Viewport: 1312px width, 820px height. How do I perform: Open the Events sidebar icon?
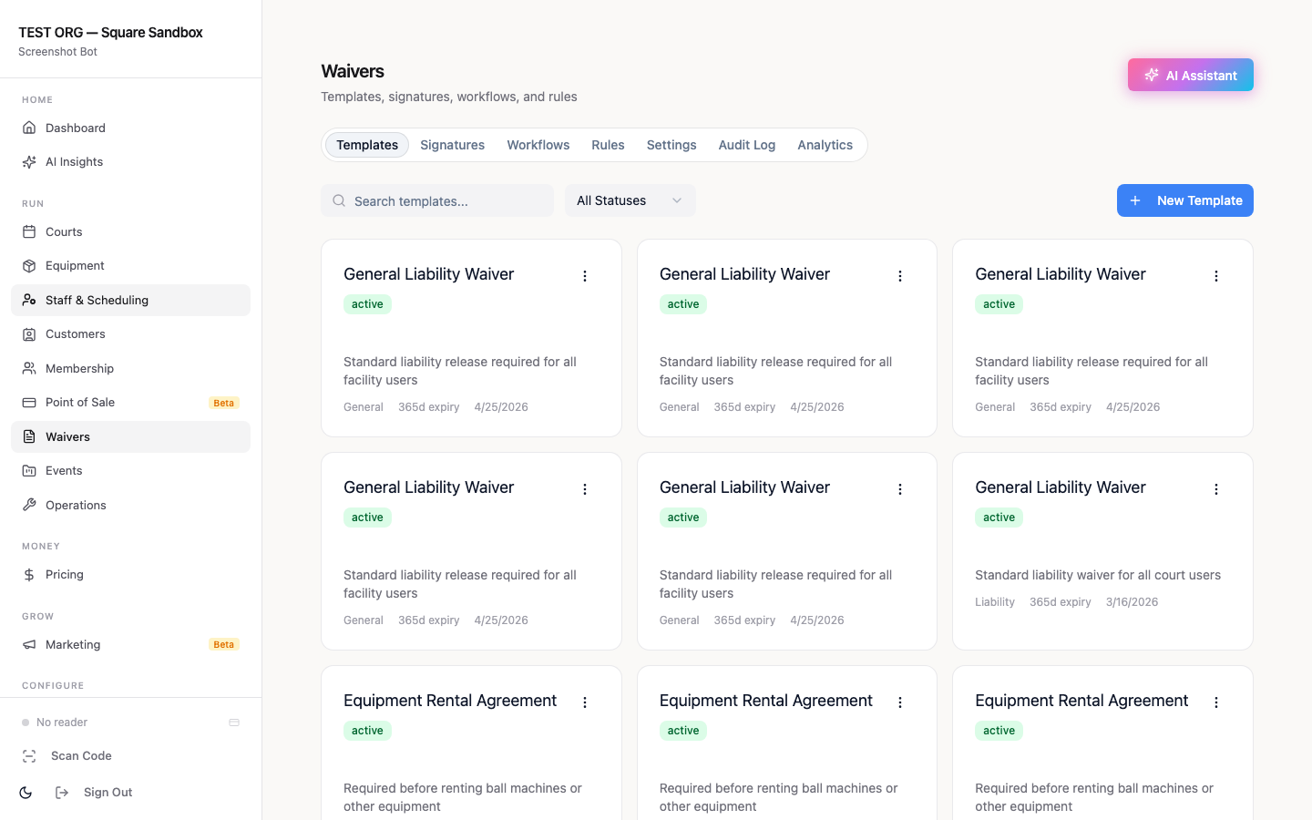tap(29, 471)
